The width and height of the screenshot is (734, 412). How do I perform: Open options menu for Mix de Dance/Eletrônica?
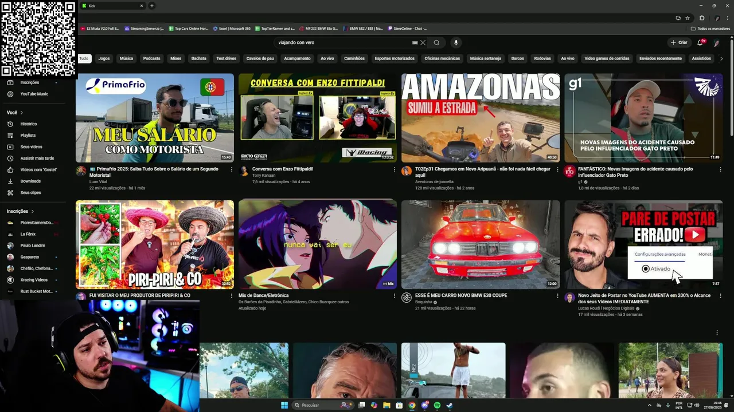pos(395,296)
